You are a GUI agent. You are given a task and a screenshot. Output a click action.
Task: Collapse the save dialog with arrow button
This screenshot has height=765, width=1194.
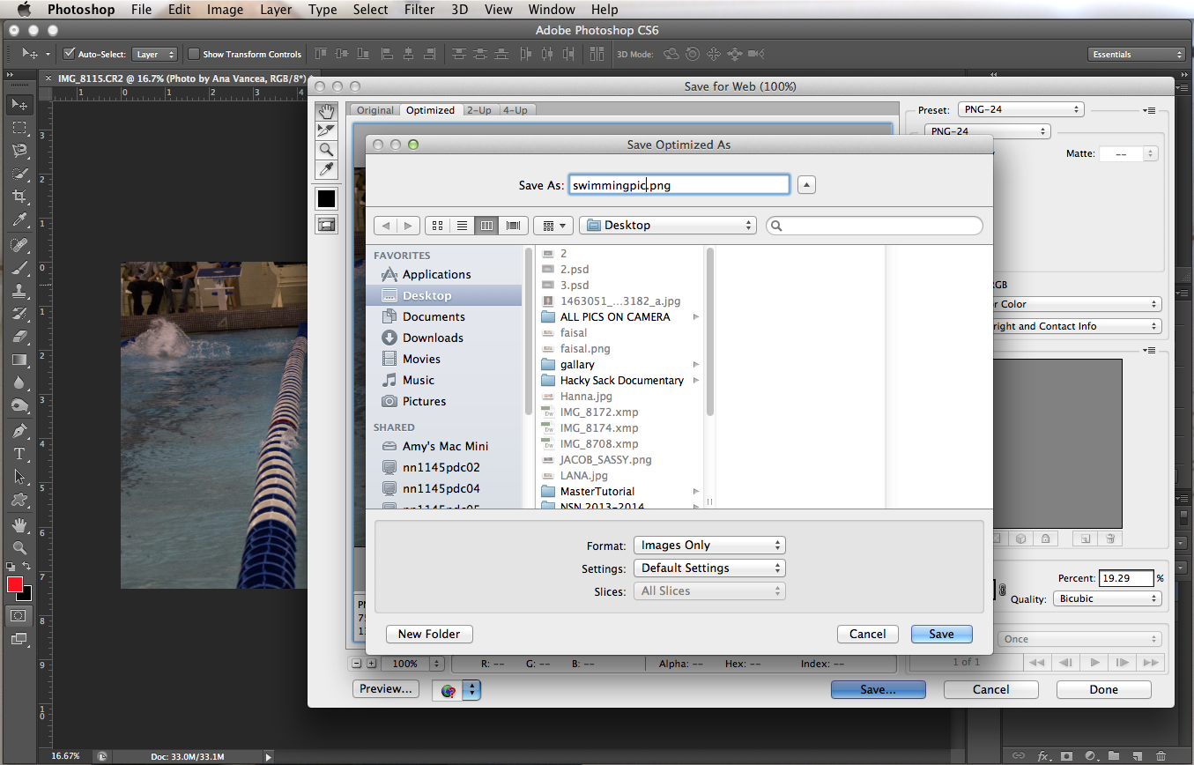pyautogui.click(x=807, y=185)
